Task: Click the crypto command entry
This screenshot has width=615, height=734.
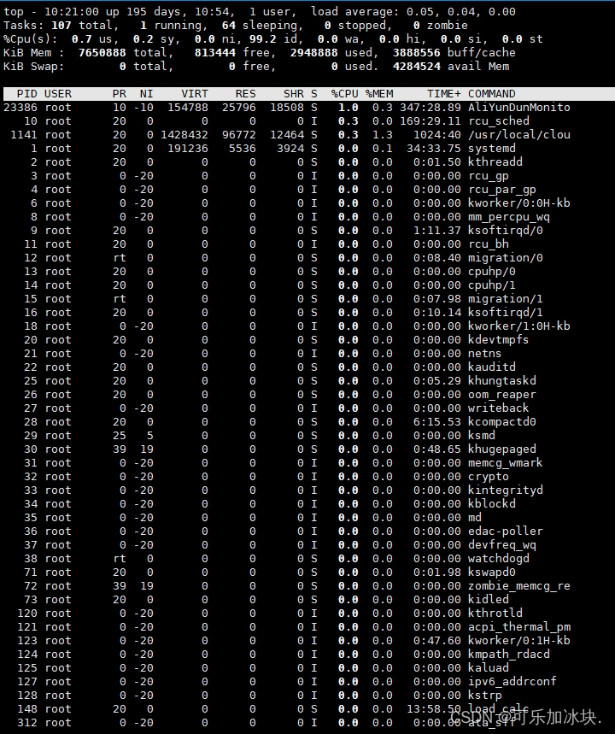Action: click(x=489, y=476)
